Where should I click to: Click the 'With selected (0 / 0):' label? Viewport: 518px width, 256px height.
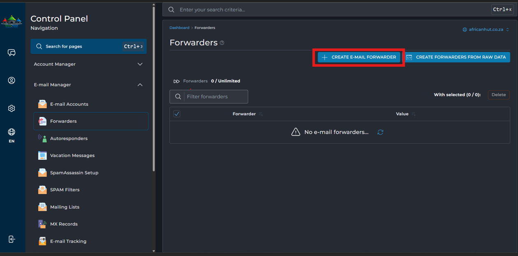[457, 95]
